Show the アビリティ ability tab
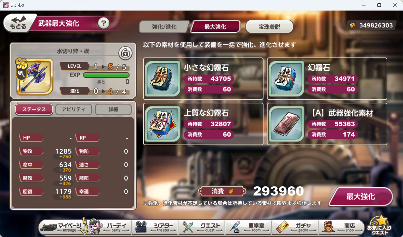This screenshot has width=403, height=237. (x=74, y=109)
